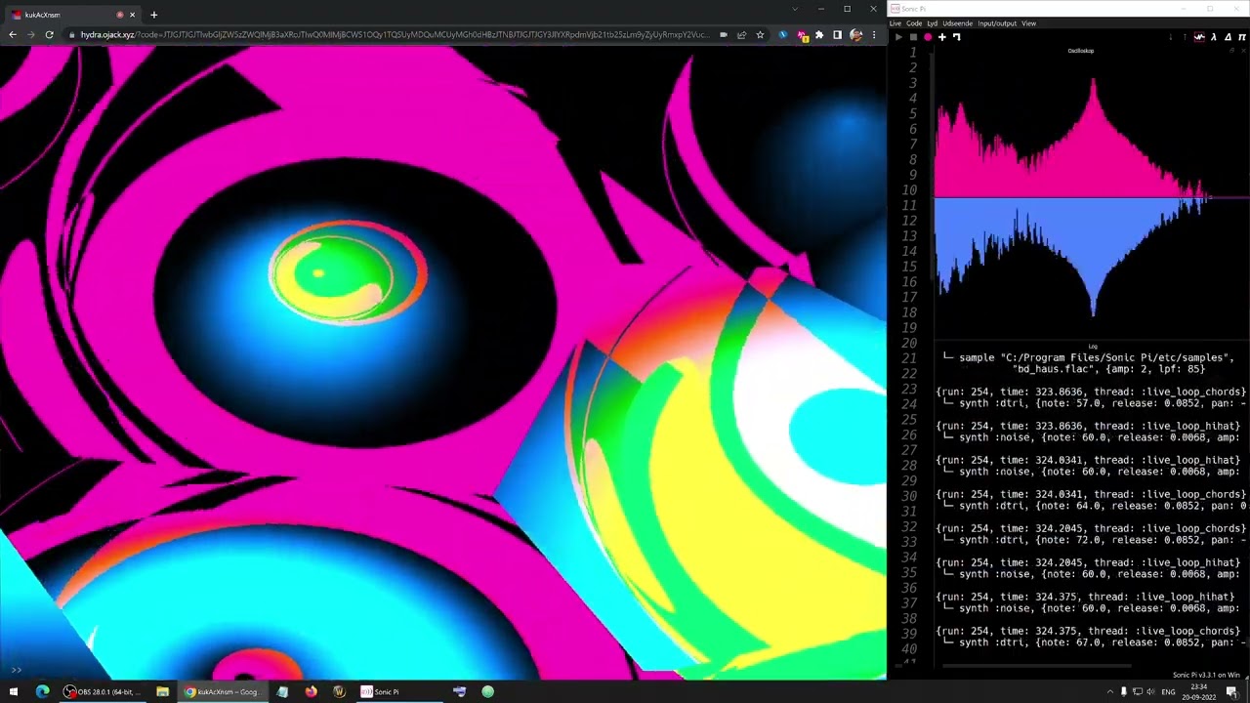Open the Chrome tab search dropdown arrow

click(795, 10)
